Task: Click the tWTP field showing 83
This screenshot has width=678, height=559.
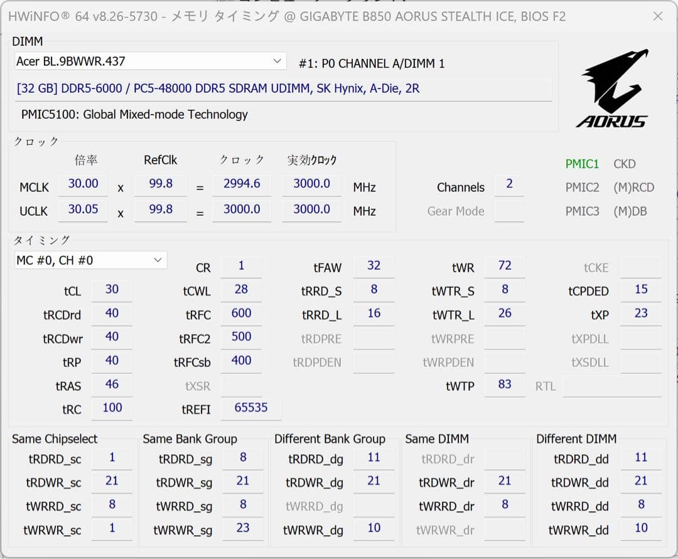Action: tap(505, 386)
